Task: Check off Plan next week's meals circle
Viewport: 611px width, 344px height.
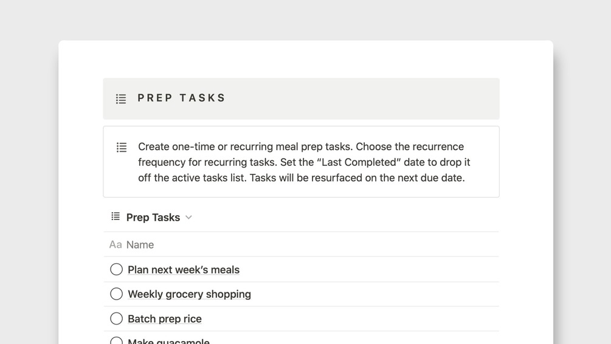Action: click(116, 269)
